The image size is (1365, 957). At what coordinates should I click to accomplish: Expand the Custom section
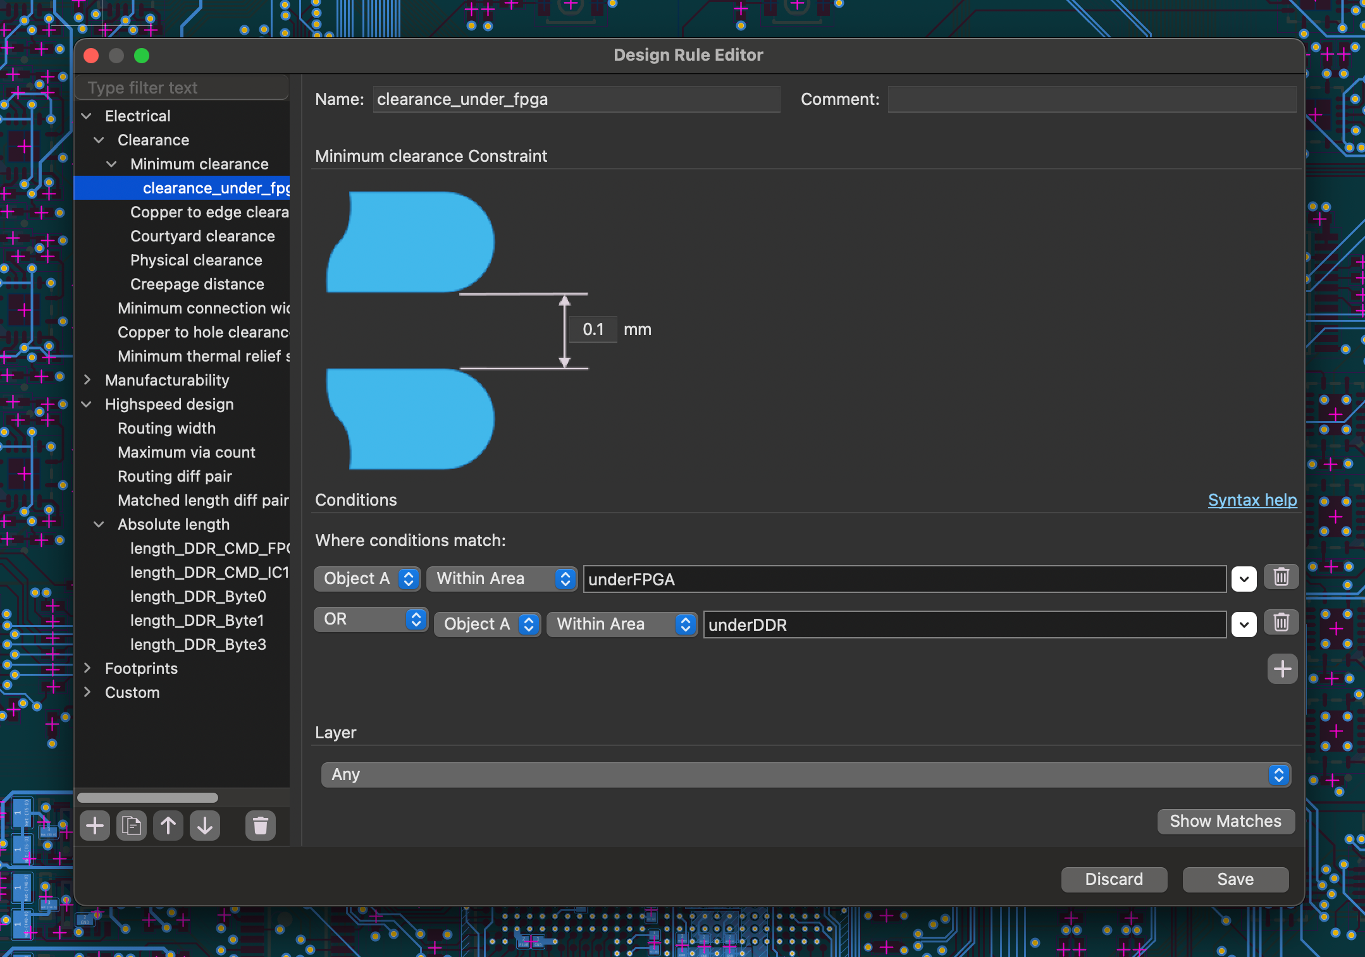click(x=88, y=692)
